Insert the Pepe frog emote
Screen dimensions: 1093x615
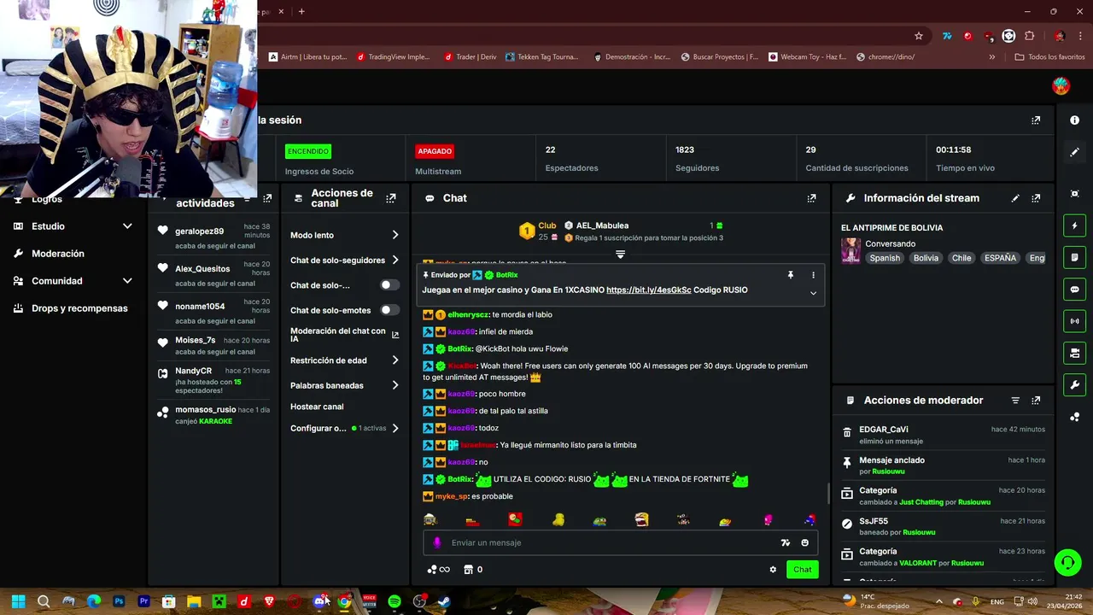(599, 520)
